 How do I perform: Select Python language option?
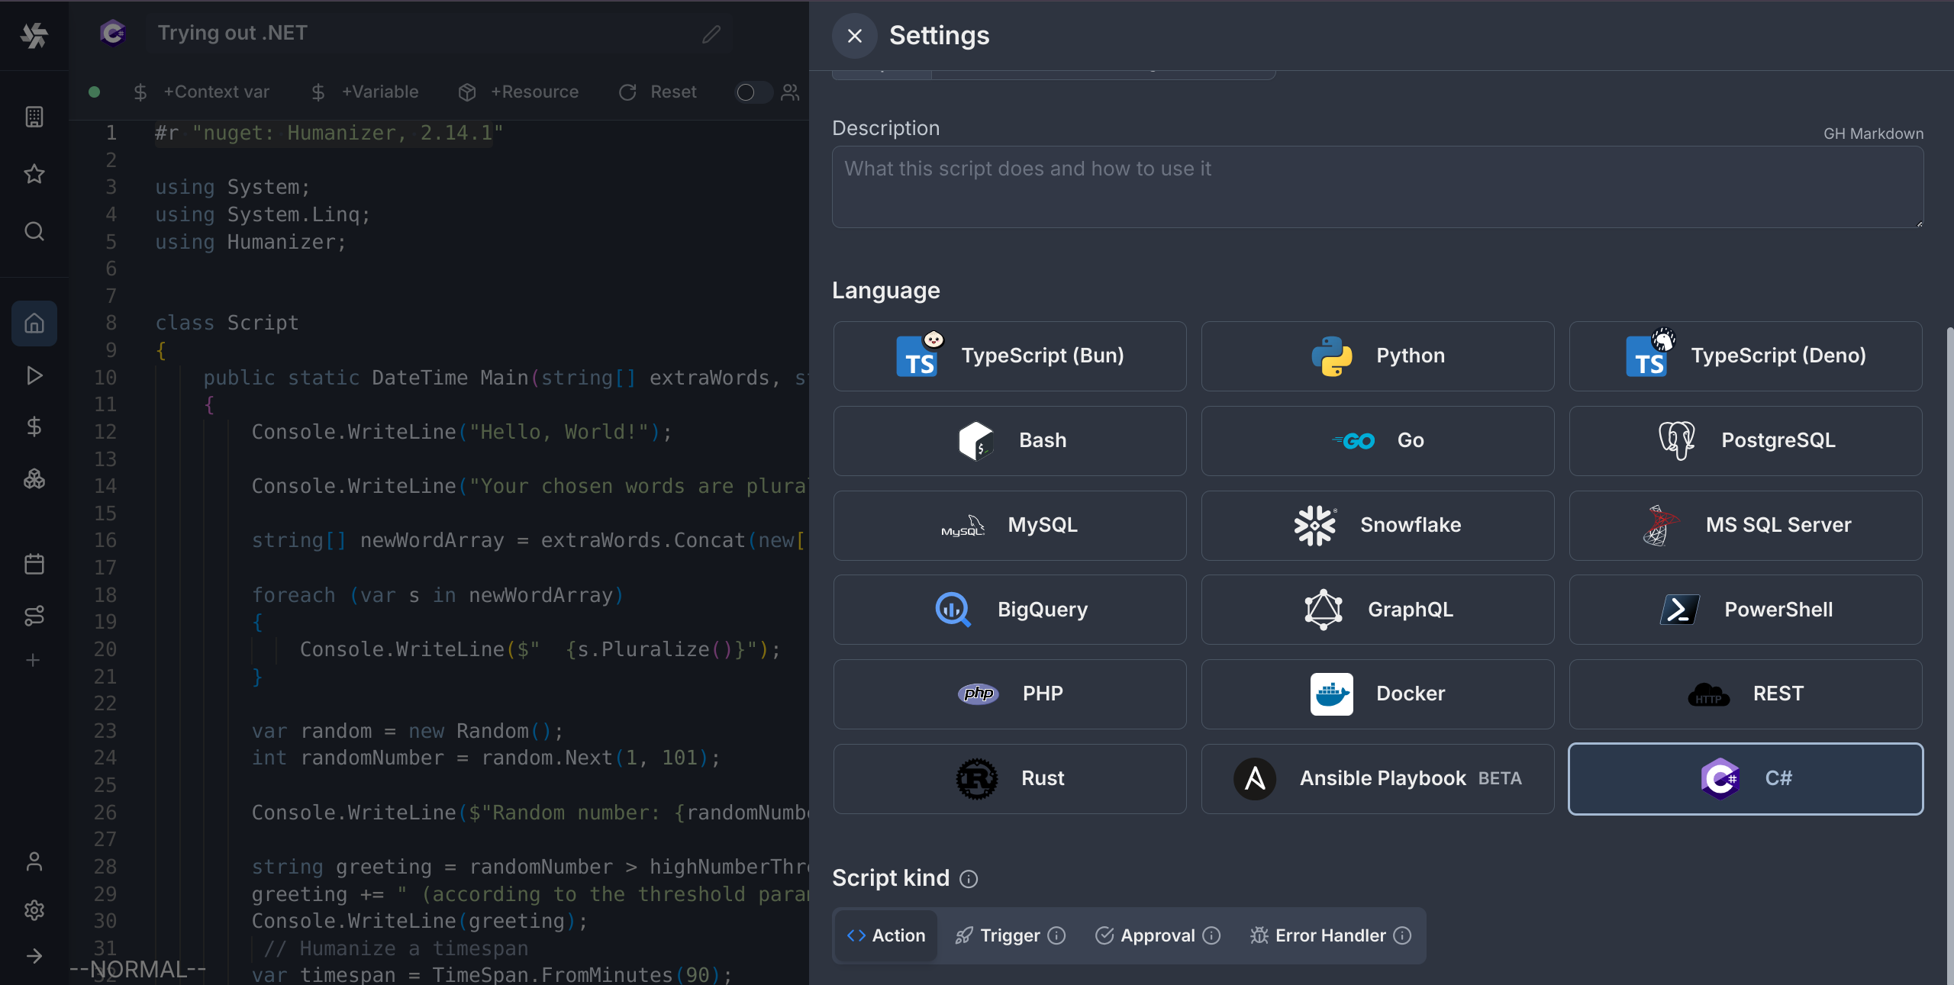tap(1378, 356)
